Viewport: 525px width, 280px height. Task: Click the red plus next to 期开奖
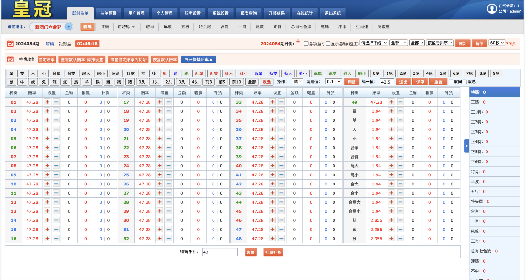pyautogui.click(x=298, y=41)
